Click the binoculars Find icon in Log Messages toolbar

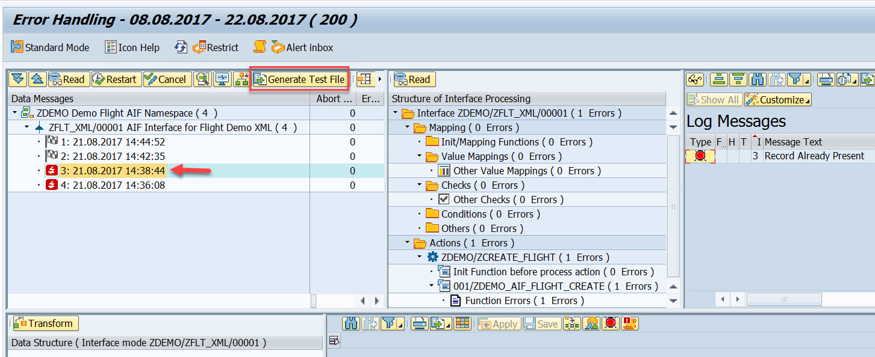758,79
